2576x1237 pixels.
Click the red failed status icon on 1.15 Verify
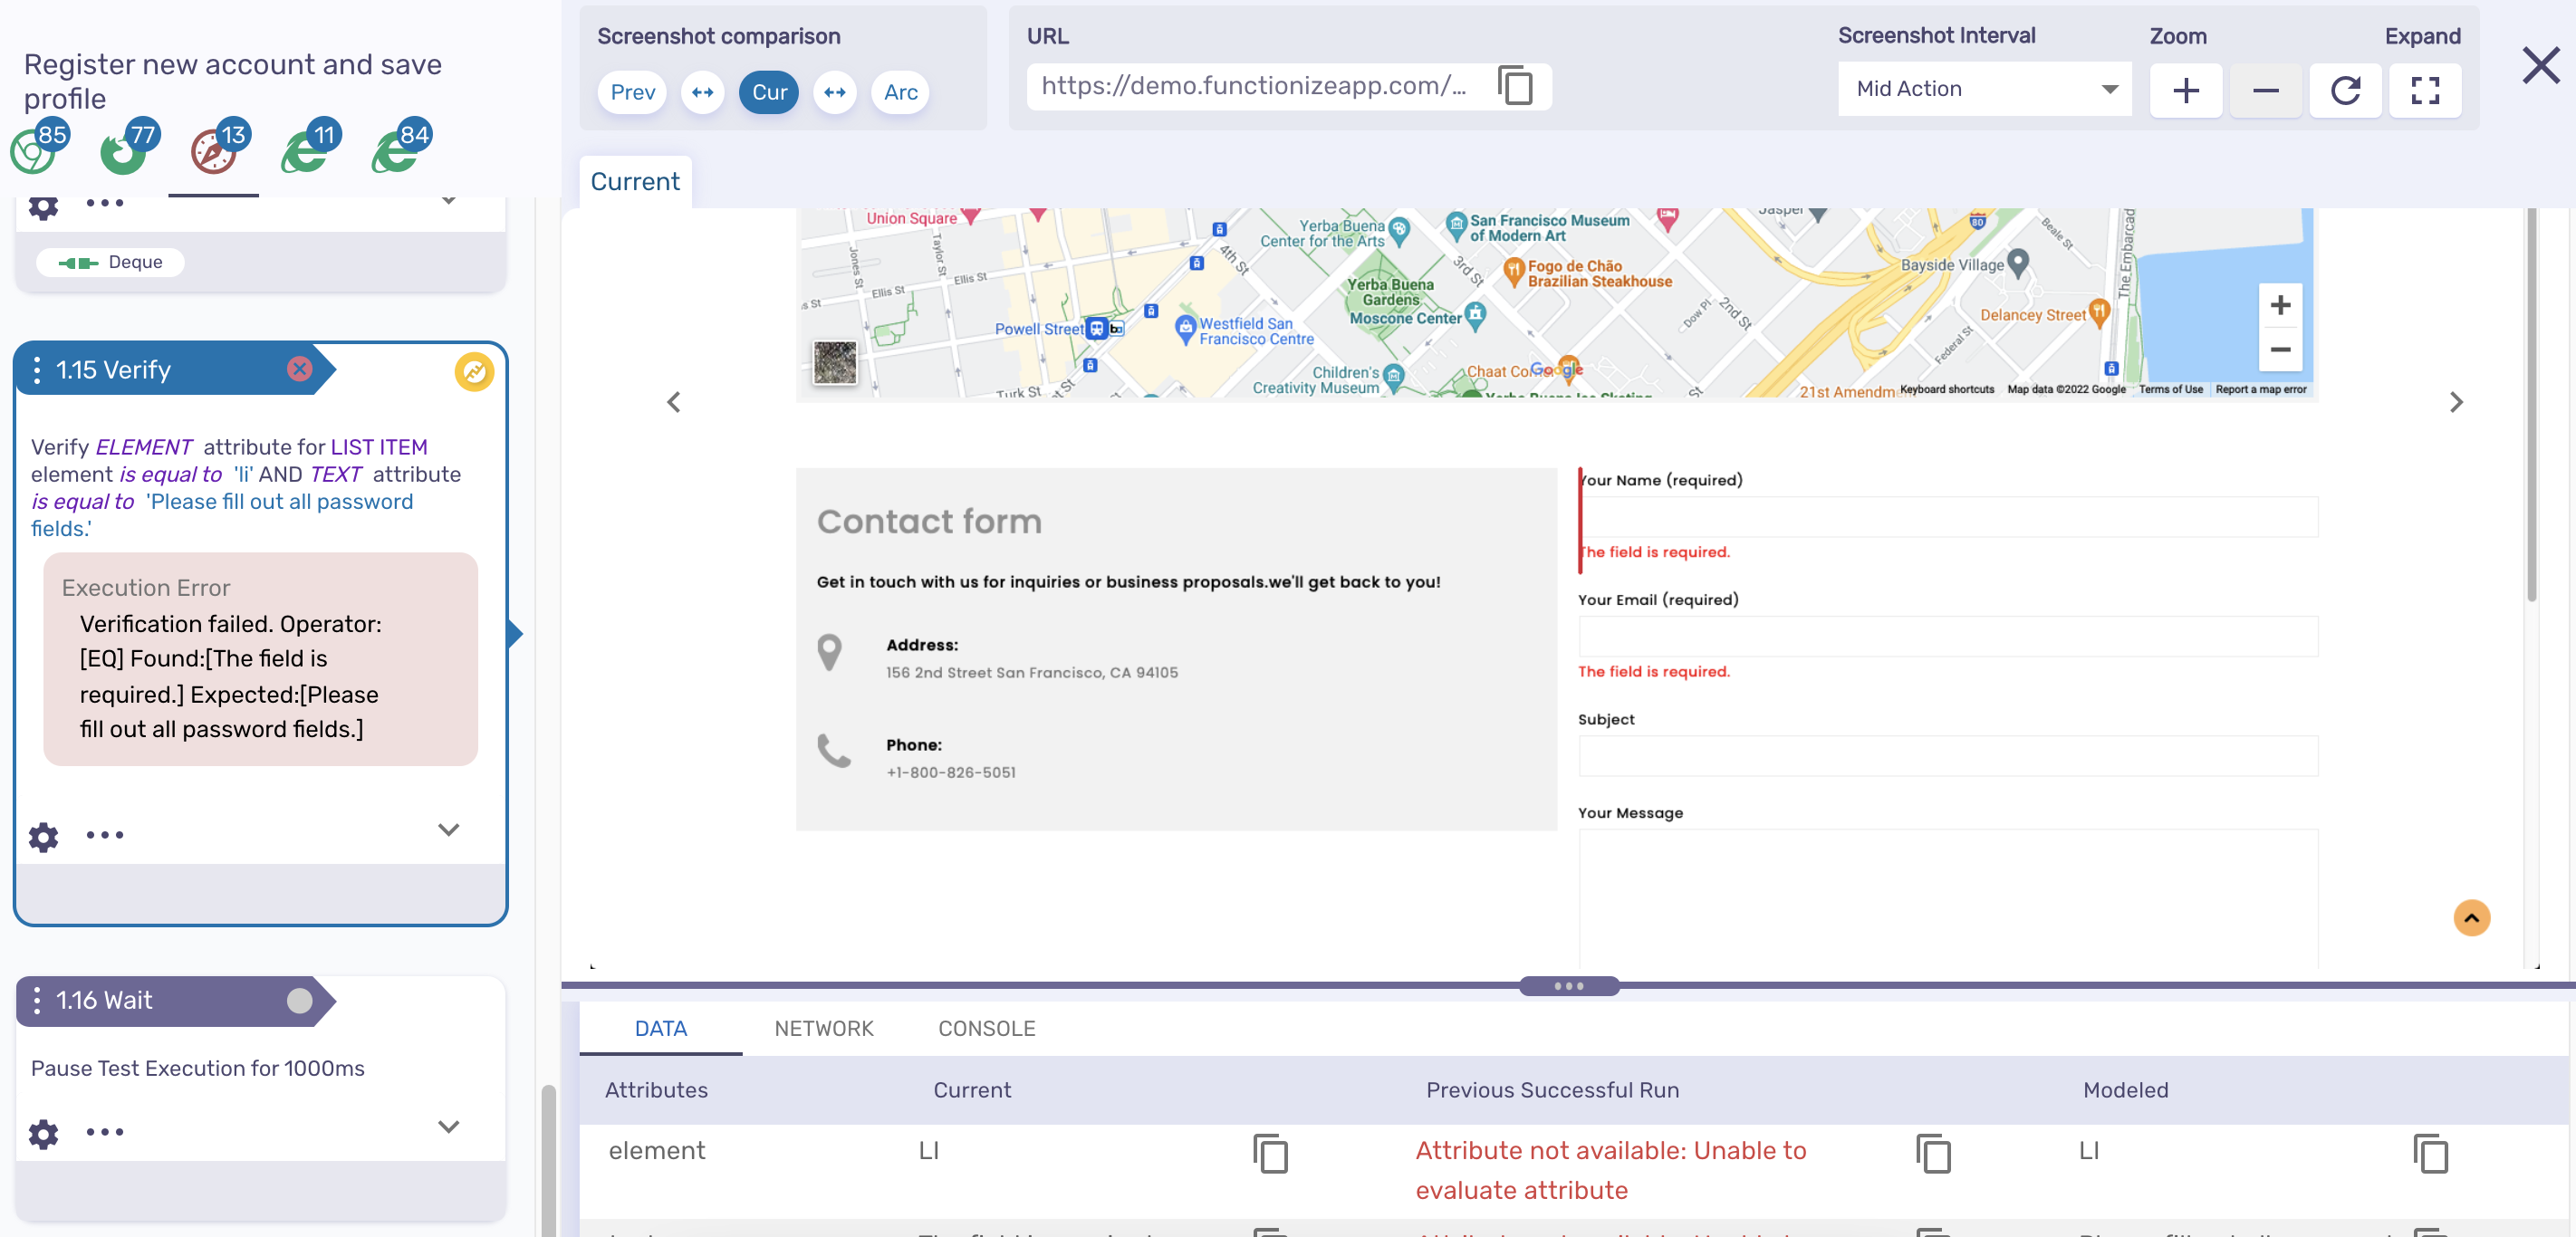[299, 369]
